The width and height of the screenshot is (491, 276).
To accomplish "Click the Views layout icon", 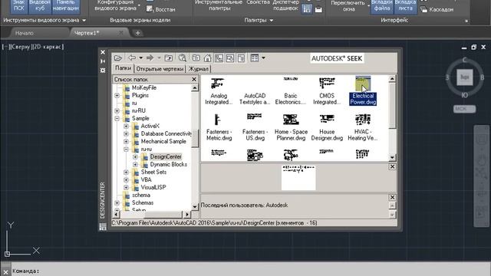I will (255, 58).
